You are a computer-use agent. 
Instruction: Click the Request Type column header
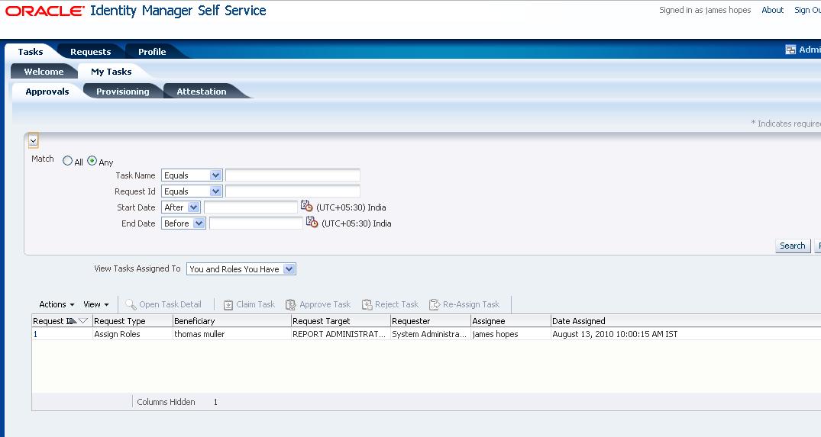[x=132, y=321]
